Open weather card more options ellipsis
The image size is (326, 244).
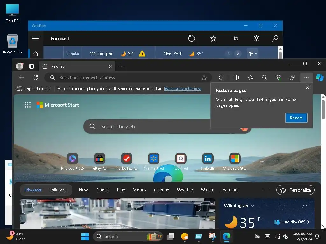click(305, 206)
